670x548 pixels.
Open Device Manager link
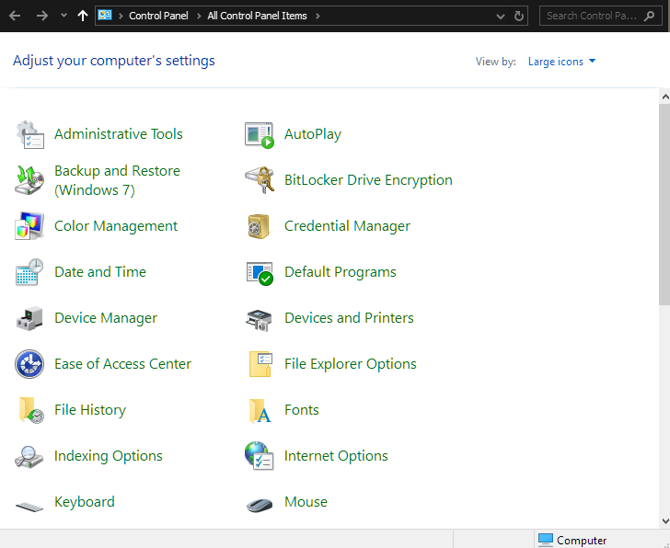point(106,318)
